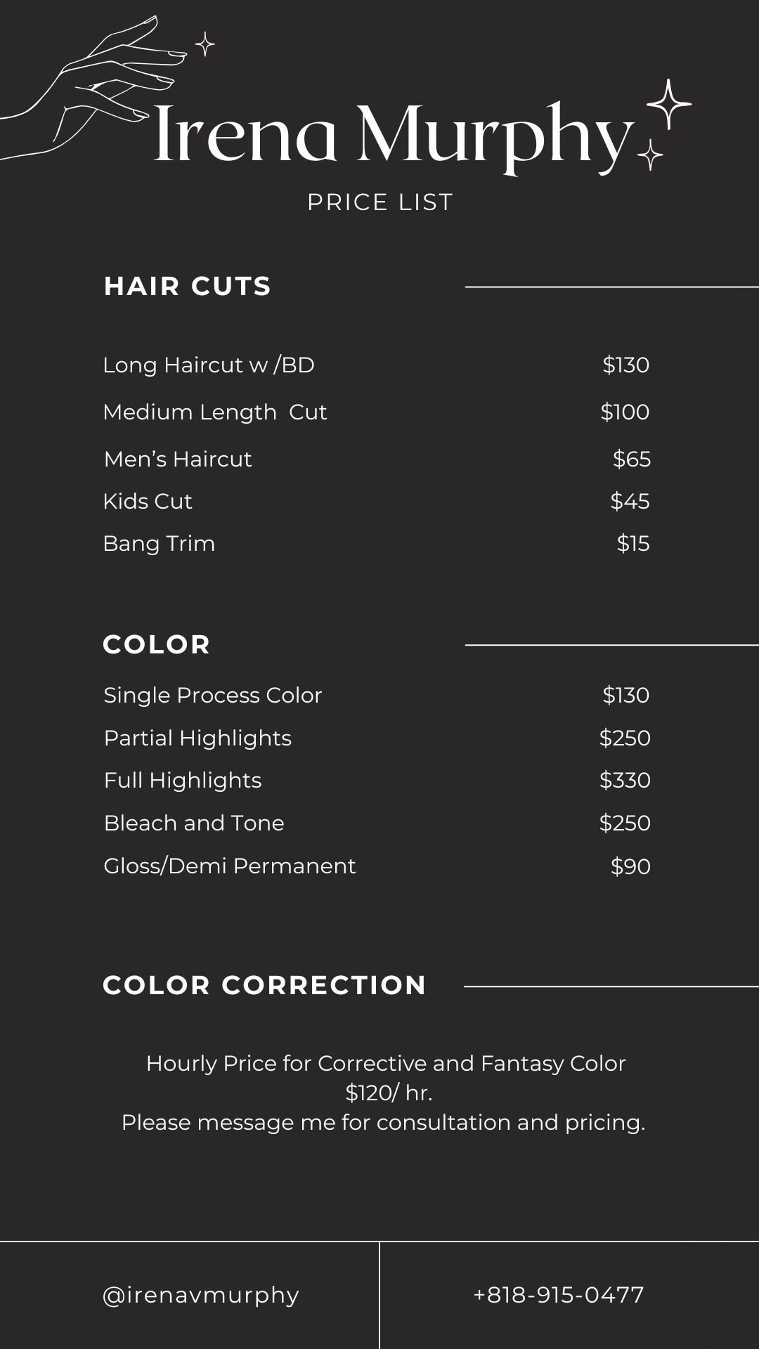The image size is (759, 1349).
Task: Select the HAIR CUTS section heading
Action: tap(187, 286)
